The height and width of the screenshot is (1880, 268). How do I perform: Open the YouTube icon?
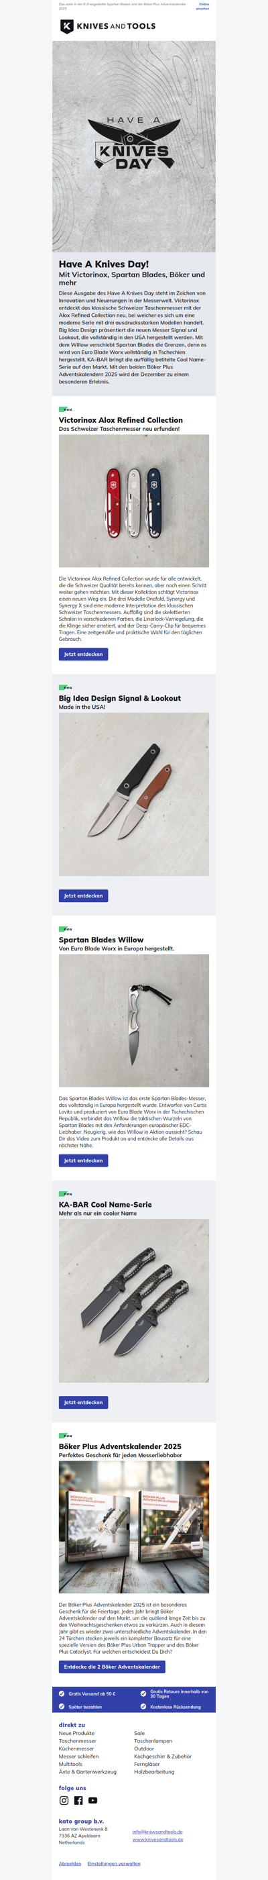click(92, 1800)
